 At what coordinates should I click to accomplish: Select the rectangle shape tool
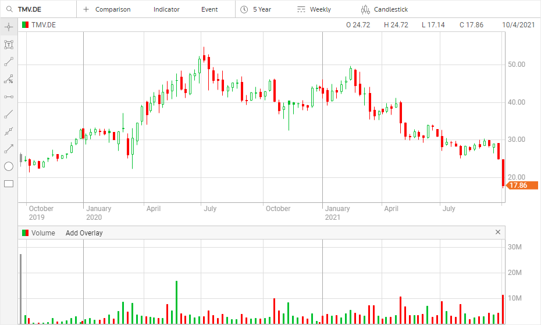pyautogui.click(x=9, y=184)
